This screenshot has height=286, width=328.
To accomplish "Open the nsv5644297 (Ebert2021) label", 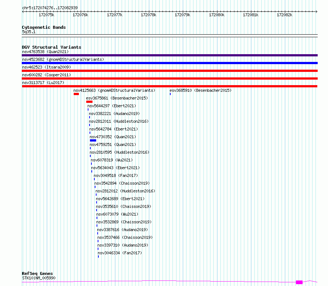I will (112, 106).
